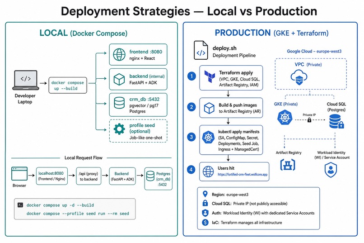Open the fortified-crm-fleet.wolfcore.app link
364x243 pixels.
243,174
